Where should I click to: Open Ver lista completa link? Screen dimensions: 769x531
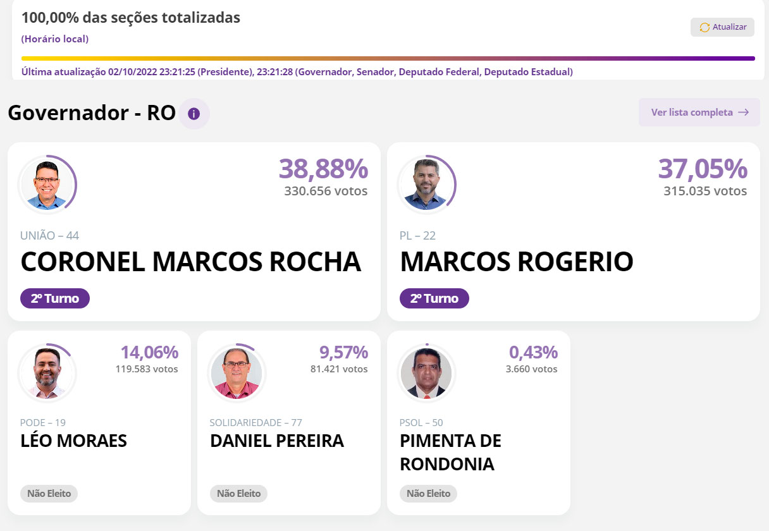699,113
